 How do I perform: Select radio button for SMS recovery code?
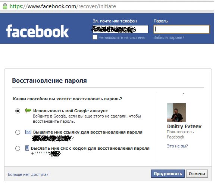coord(18,148)
